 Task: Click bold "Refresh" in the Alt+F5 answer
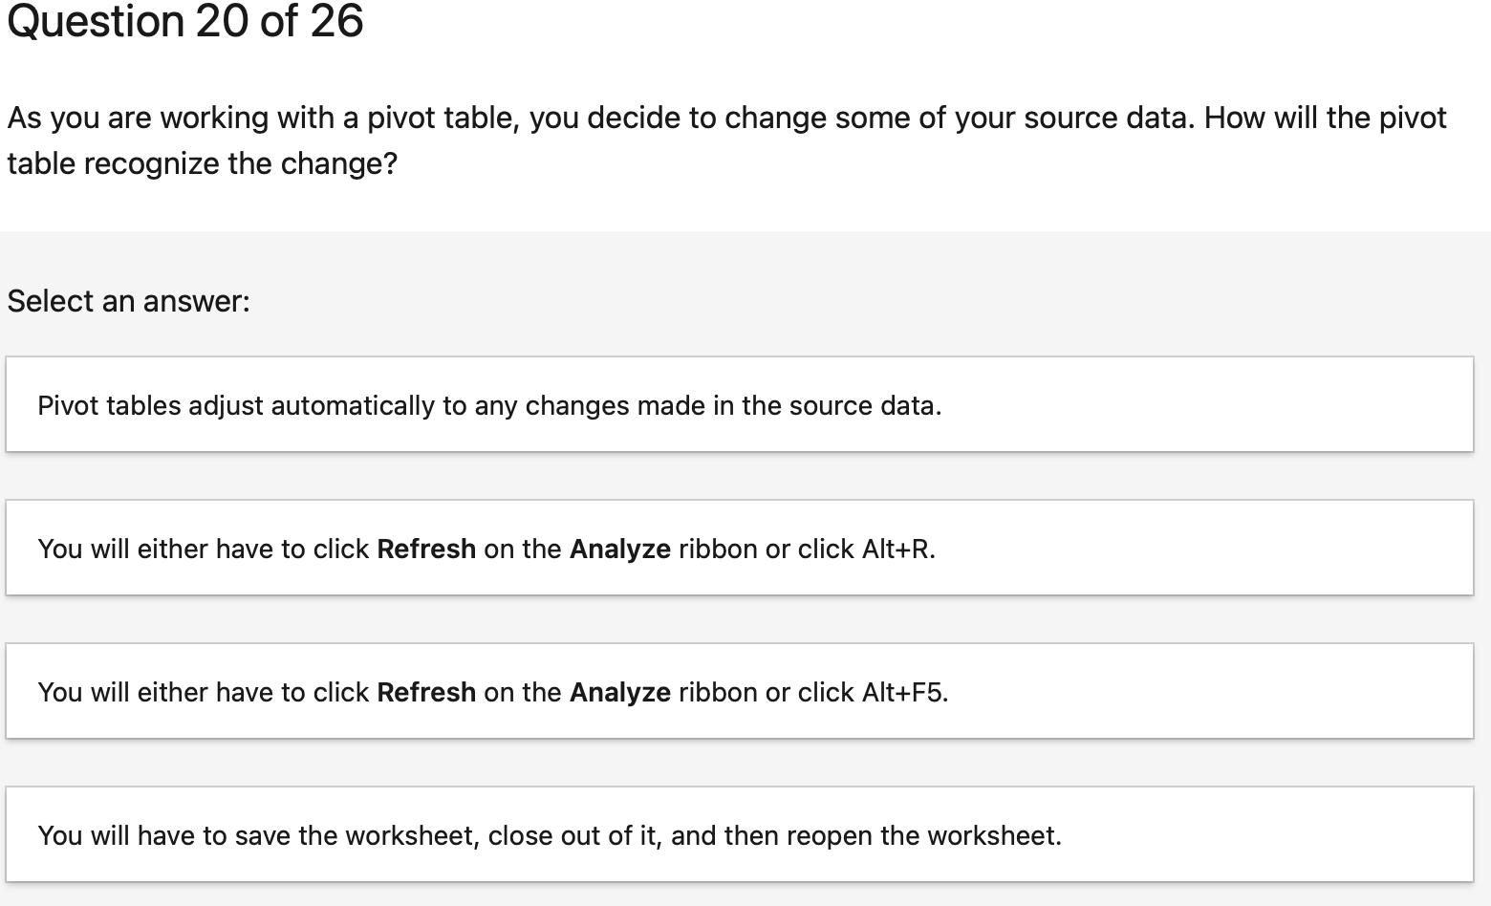[x=426, y=692]
